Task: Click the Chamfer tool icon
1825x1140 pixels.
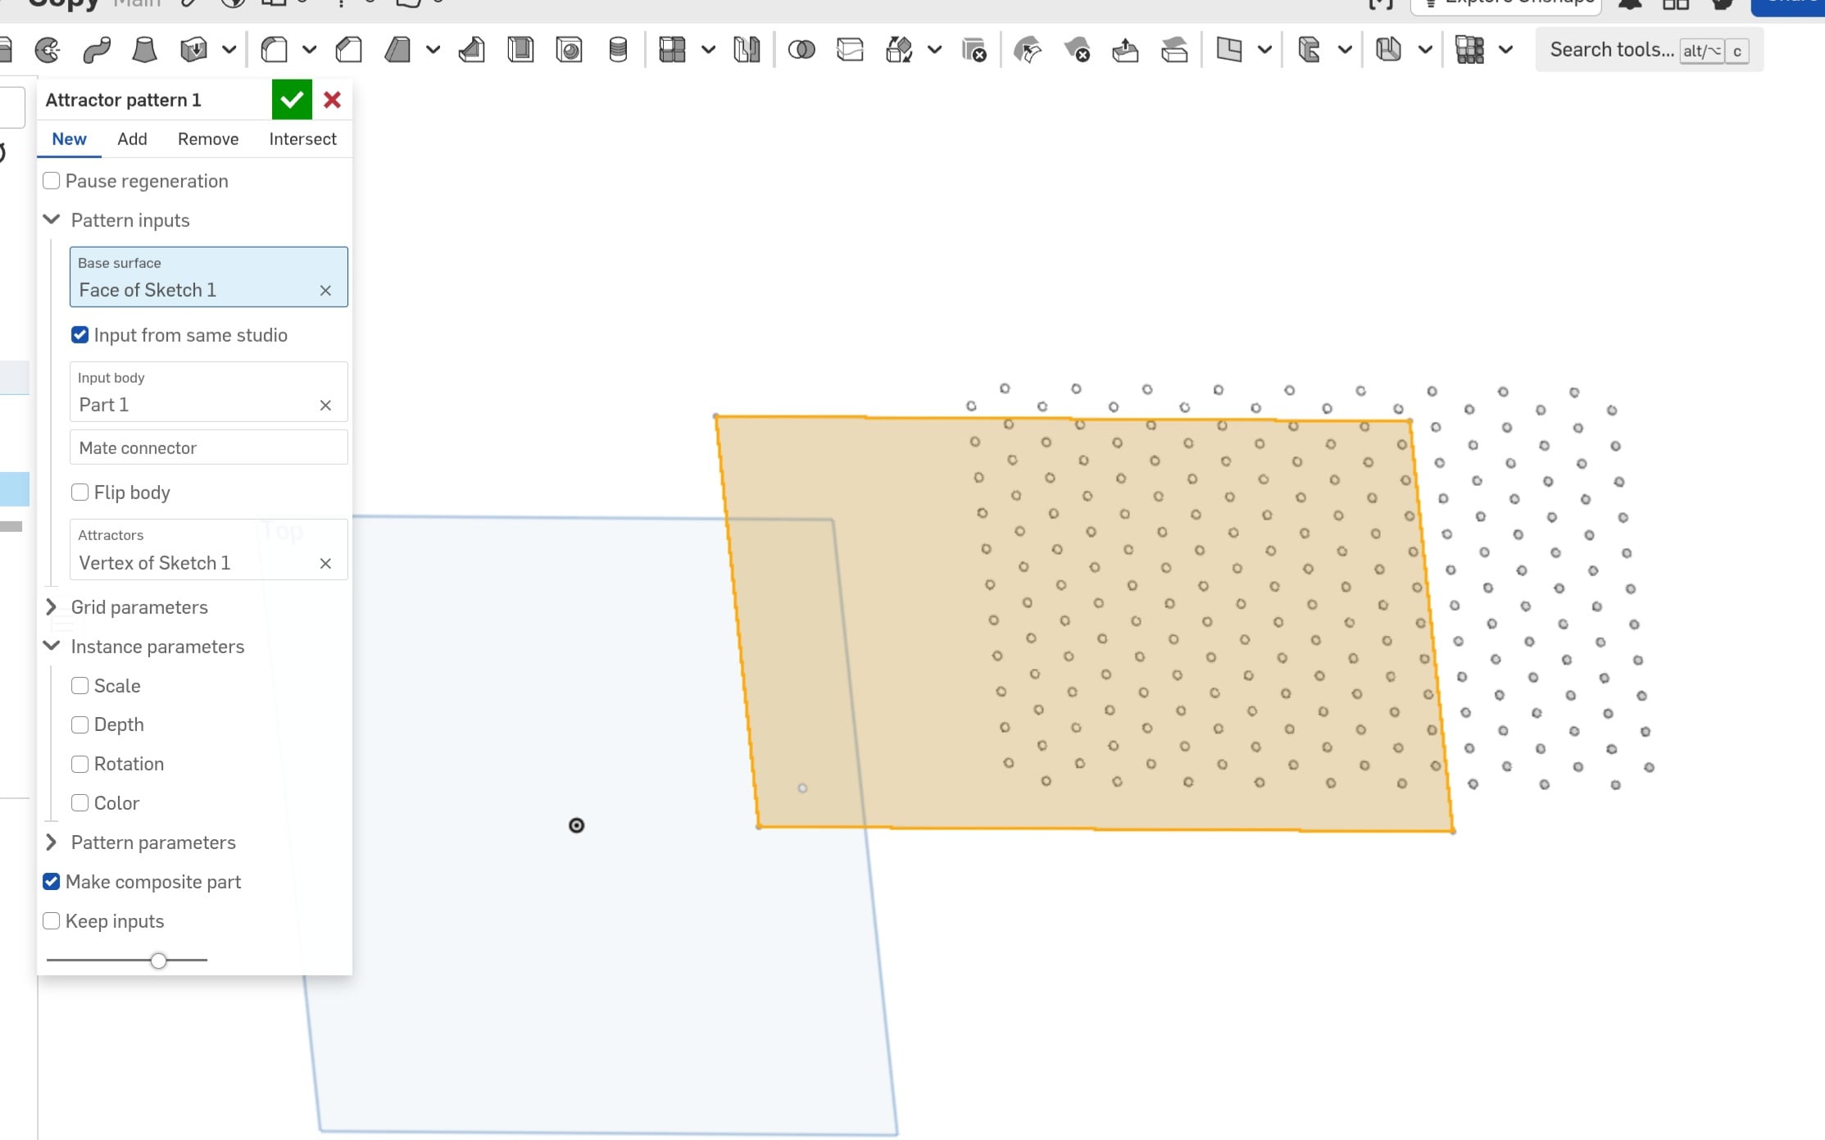Action: 349,50
